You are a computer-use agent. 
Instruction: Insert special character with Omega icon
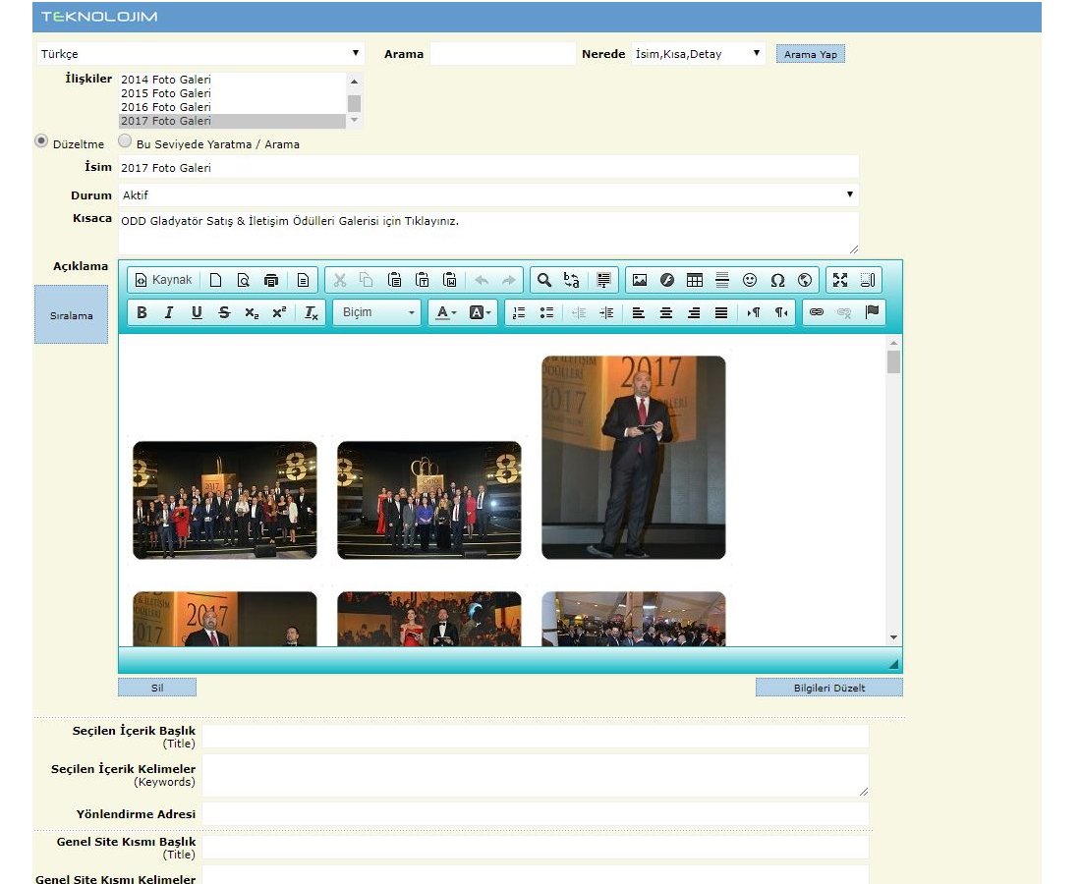click(777, 280)
